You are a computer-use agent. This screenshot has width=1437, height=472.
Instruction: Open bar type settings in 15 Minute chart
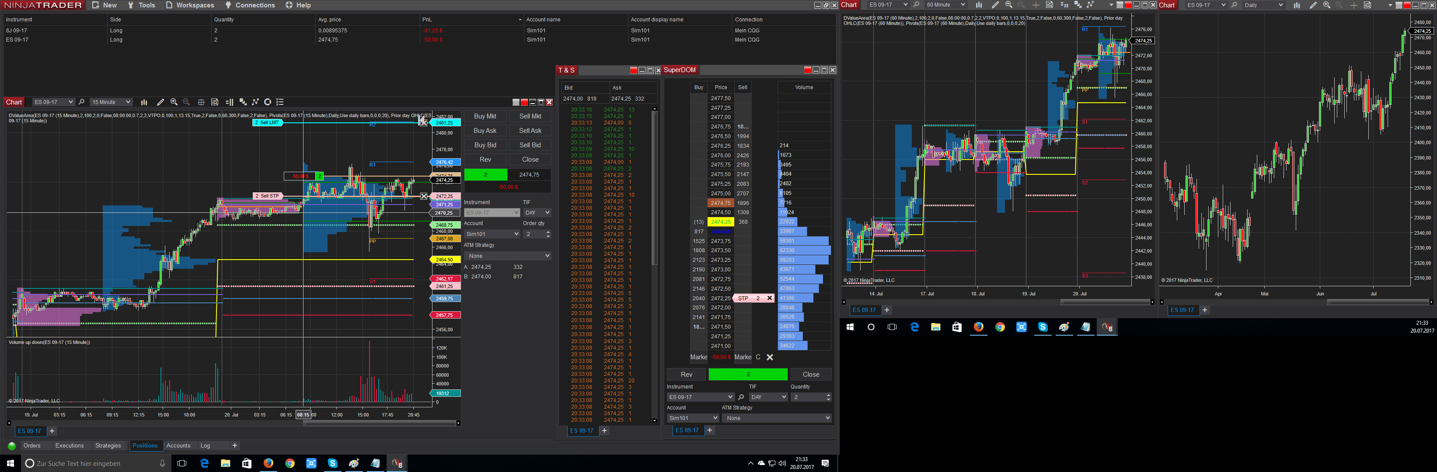(x=144, y=102)
